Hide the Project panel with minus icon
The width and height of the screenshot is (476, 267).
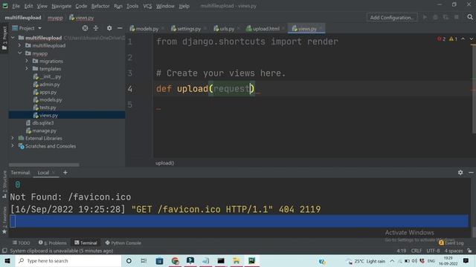click(x=120, y=28)
